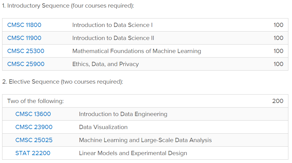The height and width of the screenshot is (163, 292).
Task: Follow the CMSC 25025 link
Action: [x=34, y=140]
